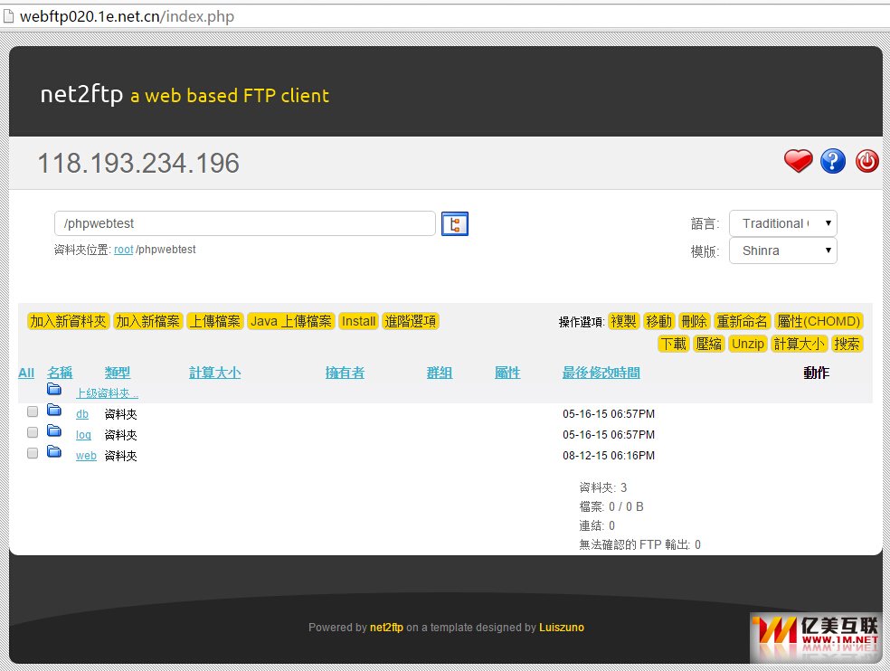Click the net2ftp footer link

(x=386, y=628)
